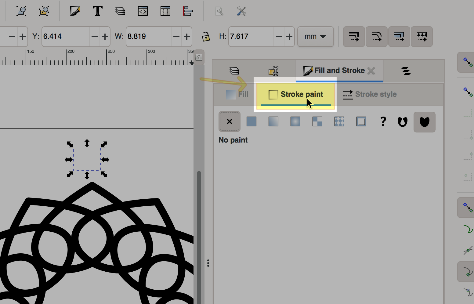Image resolution: width=474 pixels, height=304 pixels.
Task: Switch to the Stroke style tab
Action: (x=370, y=94)
